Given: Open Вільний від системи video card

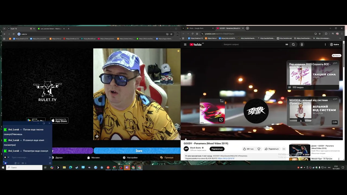Looking at the screenshot, I should coord(313,111).
